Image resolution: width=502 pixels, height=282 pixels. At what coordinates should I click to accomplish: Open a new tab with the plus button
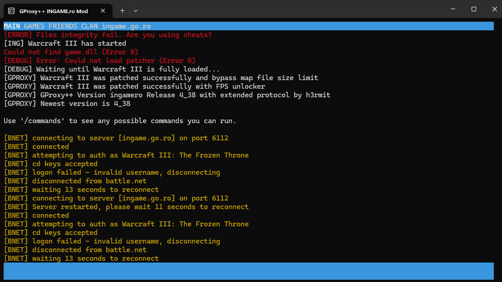[122, 10]
